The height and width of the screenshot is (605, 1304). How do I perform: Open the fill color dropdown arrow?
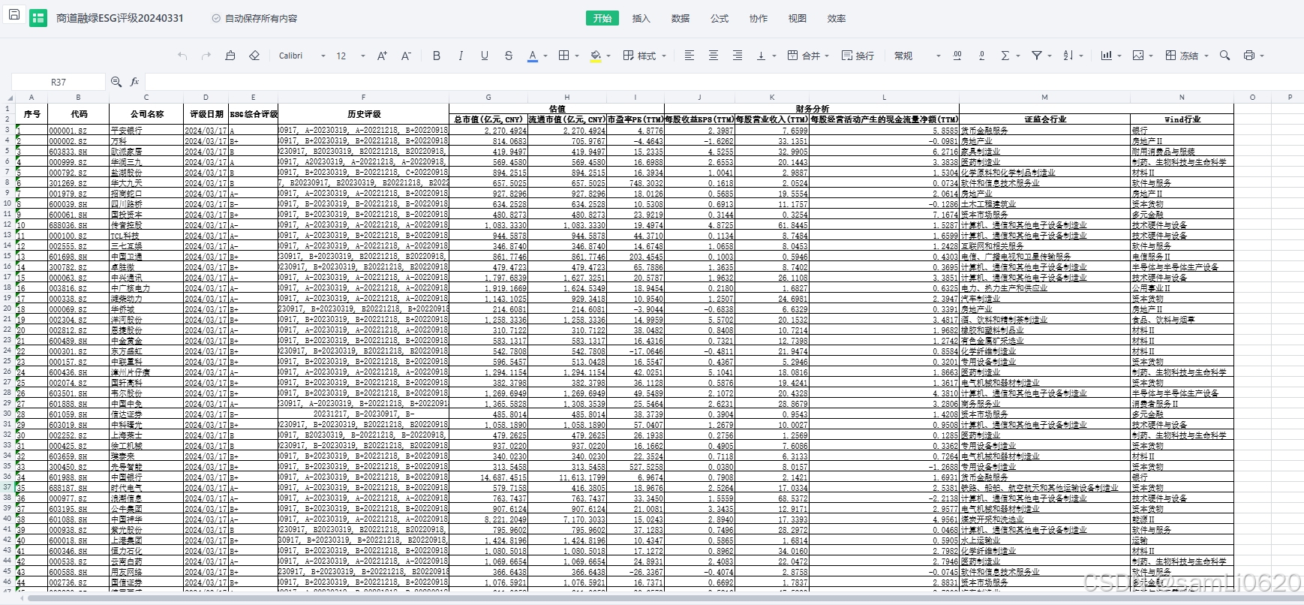[608, 56]
